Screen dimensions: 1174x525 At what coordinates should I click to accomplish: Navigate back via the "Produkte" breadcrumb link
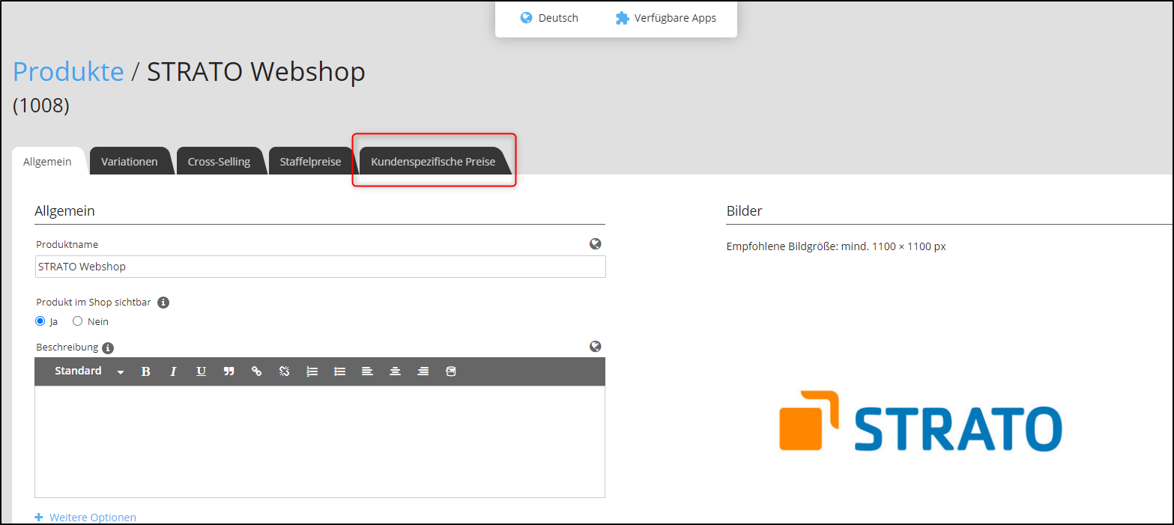68,71
